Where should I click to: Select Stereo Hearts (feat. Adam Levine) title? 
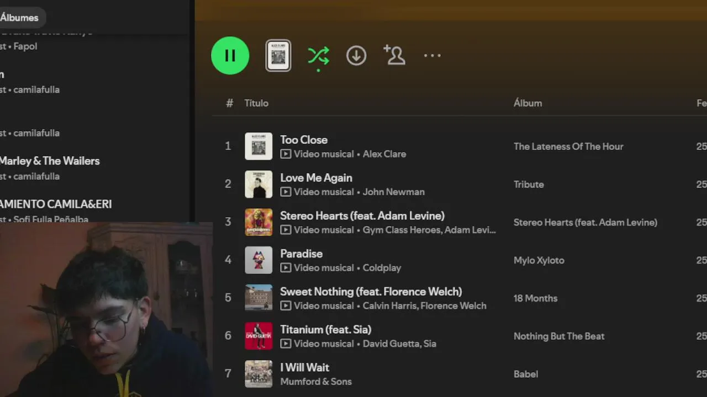(x=362, y=216)
